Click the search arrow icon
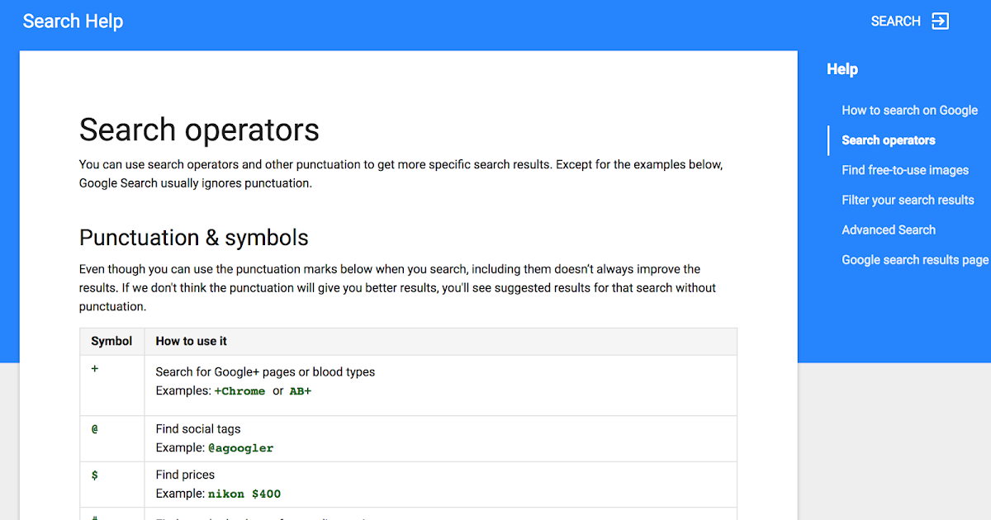The width and height of the screenshot is (991, 520). [x=940, y=21]
